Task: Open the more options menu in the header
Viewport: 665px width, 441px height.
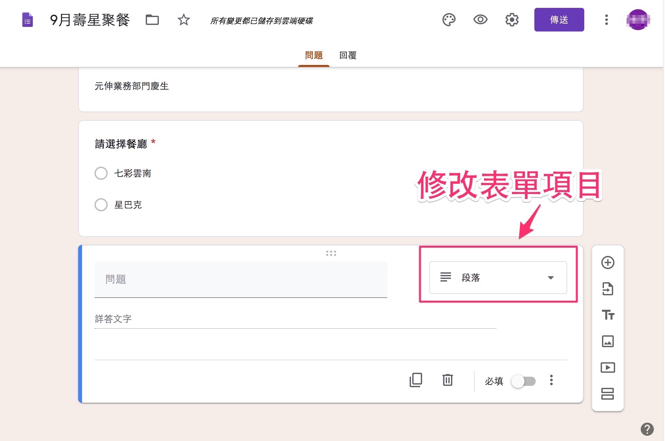Action: [606, 20]
